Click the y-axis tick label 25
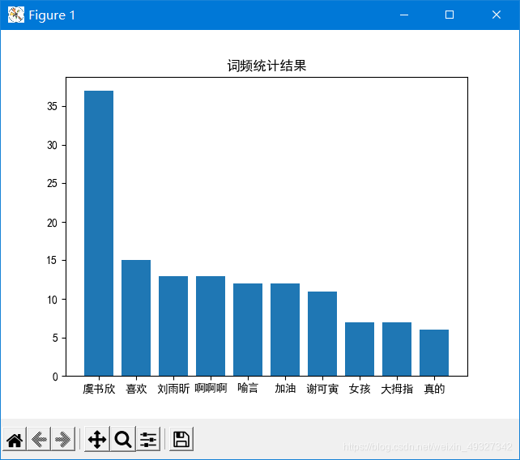Screen dimensions: 520x460 (x=52, y=183)
